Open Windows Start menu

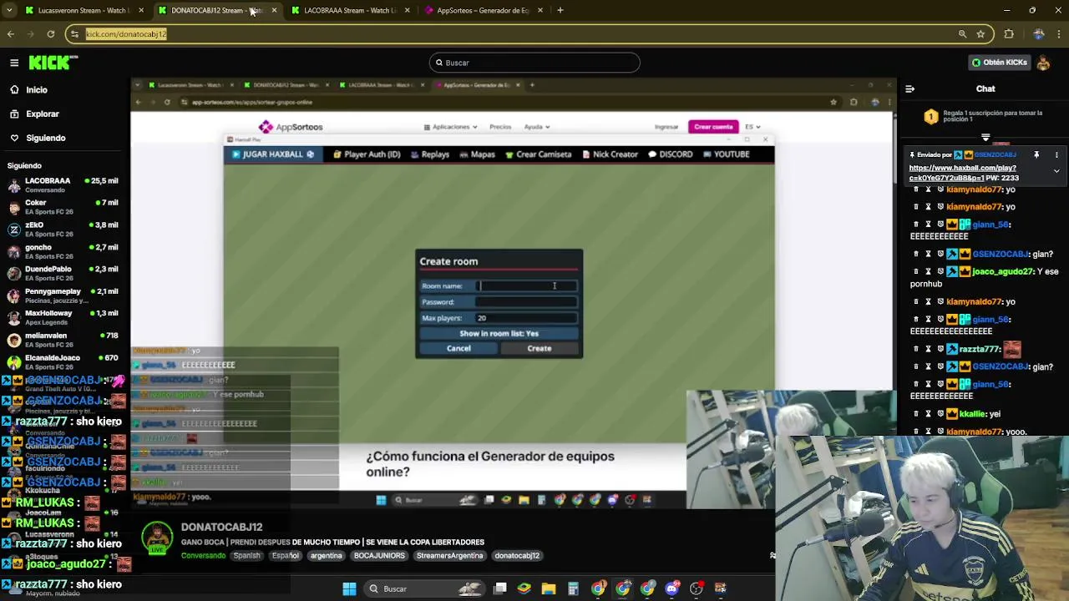click(x=349, y=588)
